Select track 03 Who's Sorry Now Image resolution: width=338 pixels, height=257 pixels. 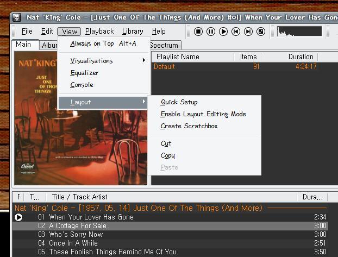tap(170, 235)
